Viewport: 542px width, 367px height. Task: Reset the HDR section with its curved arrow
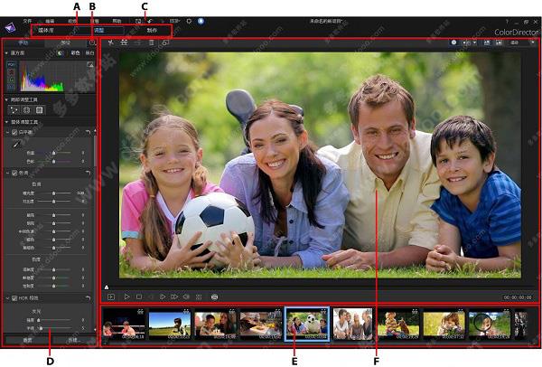pos(88,297)
